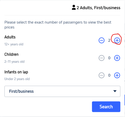This screenshot has height=117, width=125.
Task: Click the "2 Adults, First/business" summary text
Action: pyautogui.click(x=99, y=8)
